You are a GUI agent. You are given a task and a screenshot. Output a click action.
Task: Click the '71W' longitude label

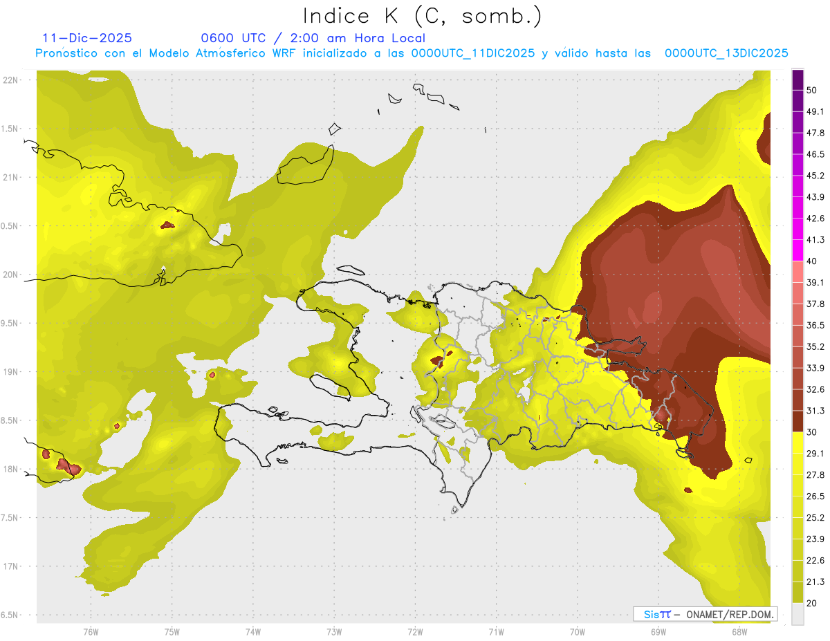tap(496, 632)
